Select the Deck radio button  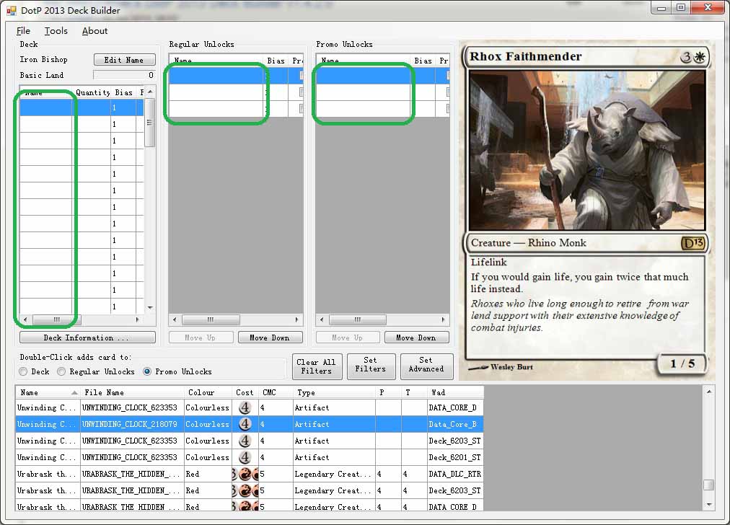coord(24,371)
